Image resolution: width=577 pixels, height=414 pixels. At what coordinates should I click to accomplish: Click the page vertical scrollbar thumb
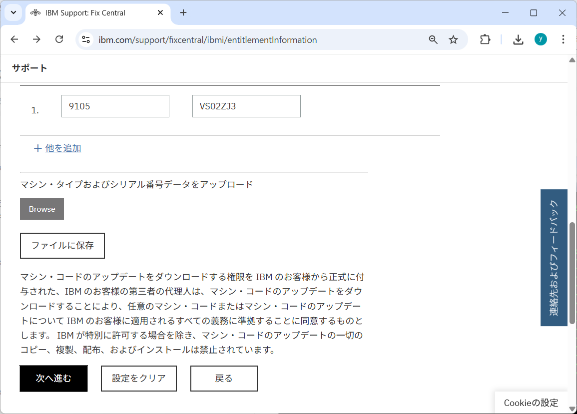pyautogui.click(x=572, y=273)
